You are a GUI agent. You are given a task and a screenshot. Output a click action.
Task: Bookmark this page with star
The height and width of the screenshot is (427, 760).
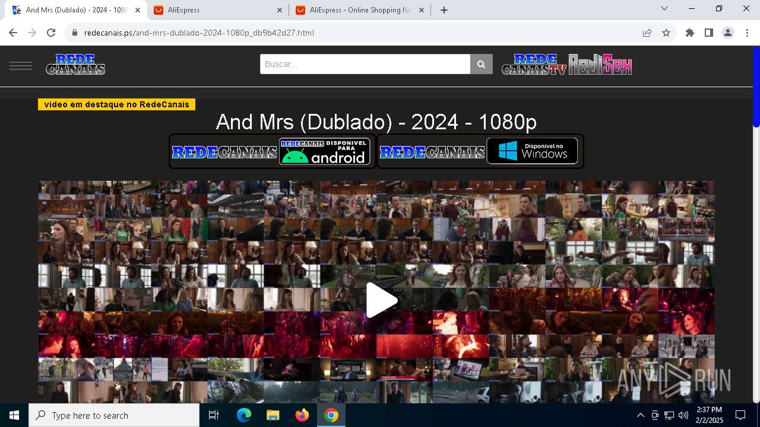(x=666, y=33)
